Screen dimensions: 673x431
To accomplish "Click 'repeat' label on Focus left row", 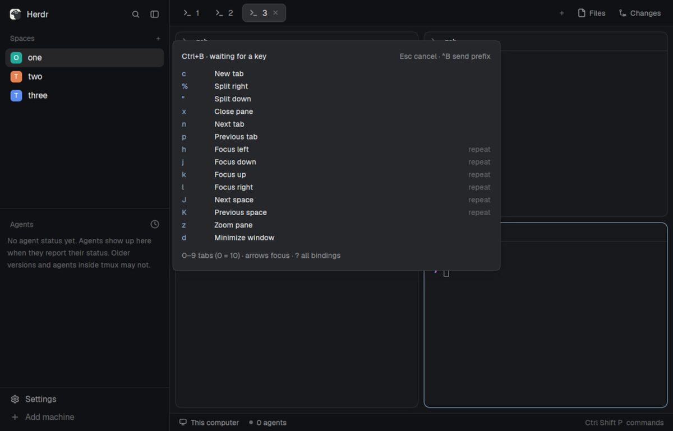I will point(480,150).
